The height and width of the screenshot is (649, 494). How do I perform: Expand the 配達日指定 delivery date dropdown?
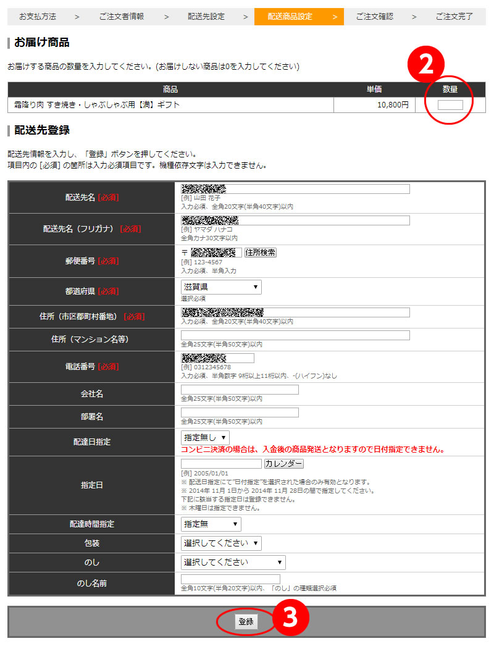point(205,438)
